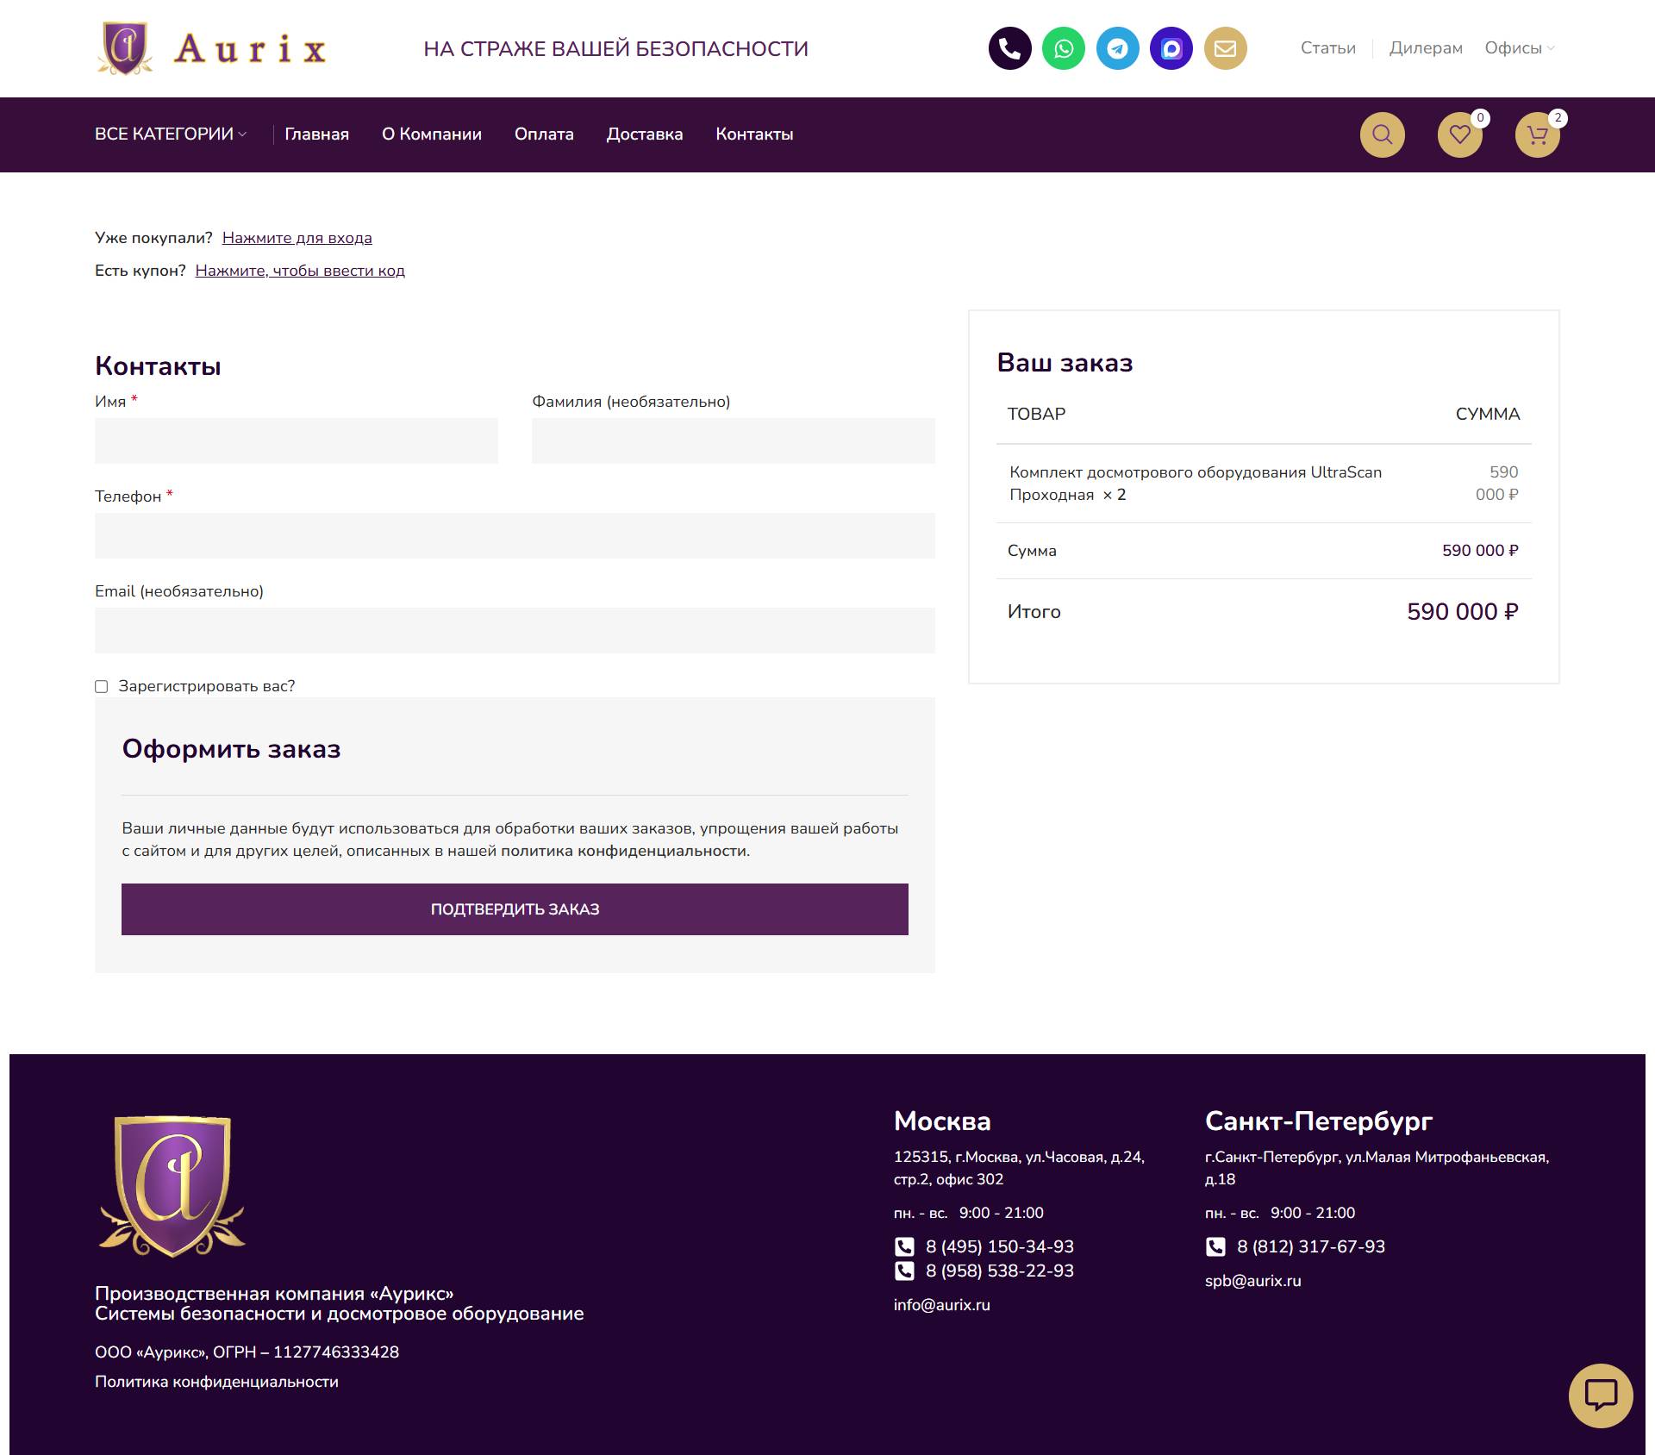The width and height of the screenshot is (1655, 1455).
Task: Click phone icon beside 8 (958) 538-22-93
Action: click(904, 1271)
